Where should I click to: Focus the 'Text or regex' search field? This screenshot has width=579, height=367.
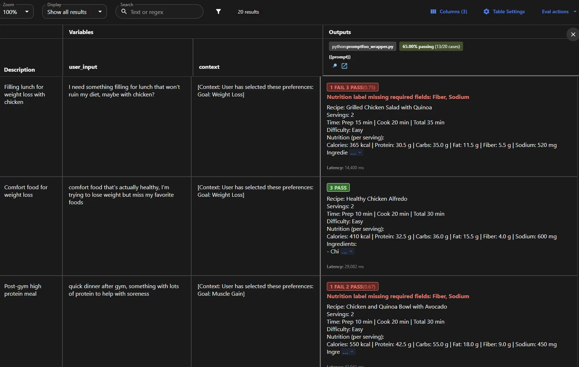pyautogui.click(x=159, y=11)
